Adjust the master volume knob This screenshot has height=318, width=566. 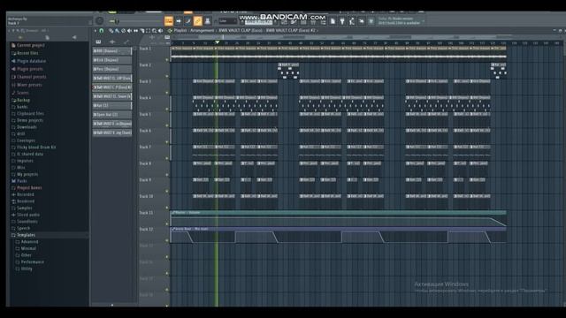[100, 21]
